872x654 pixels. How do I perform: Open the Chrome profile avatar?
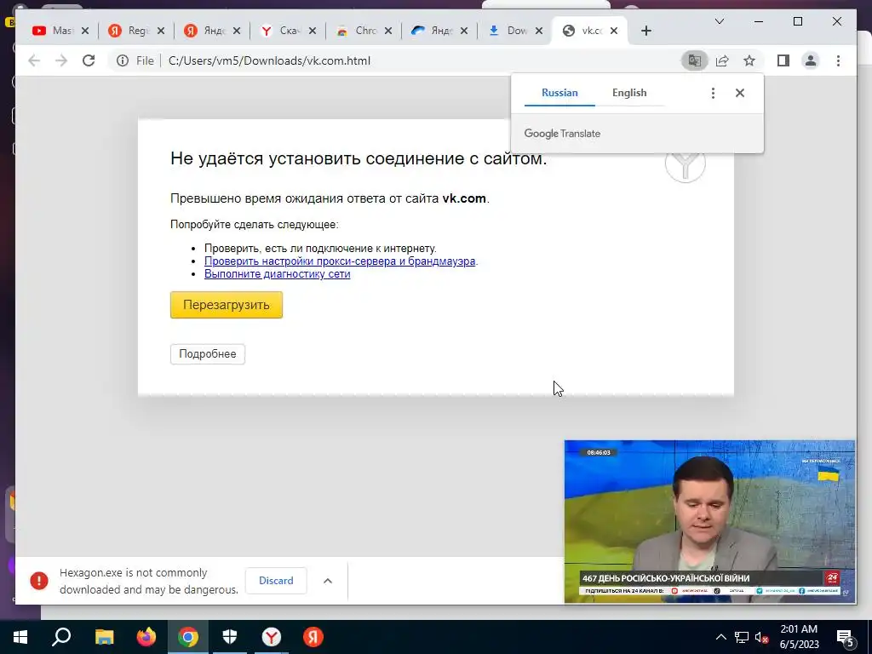pyautogui.click(x=811, y=60)
